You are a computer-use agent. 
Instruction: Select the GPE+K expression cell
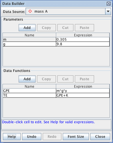point(83,95)
